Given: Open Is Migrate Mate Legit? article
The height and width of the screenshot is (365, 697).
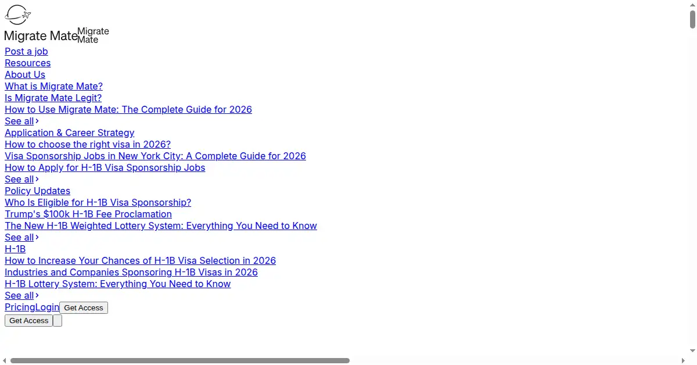Looking at the screenshot, I should pos(53,98).
